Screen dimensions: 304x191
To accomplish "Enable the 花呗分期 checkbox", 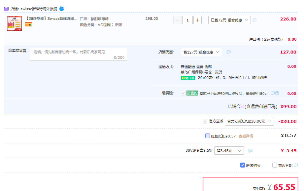I will pyautogui.click(x=275, y=165).
